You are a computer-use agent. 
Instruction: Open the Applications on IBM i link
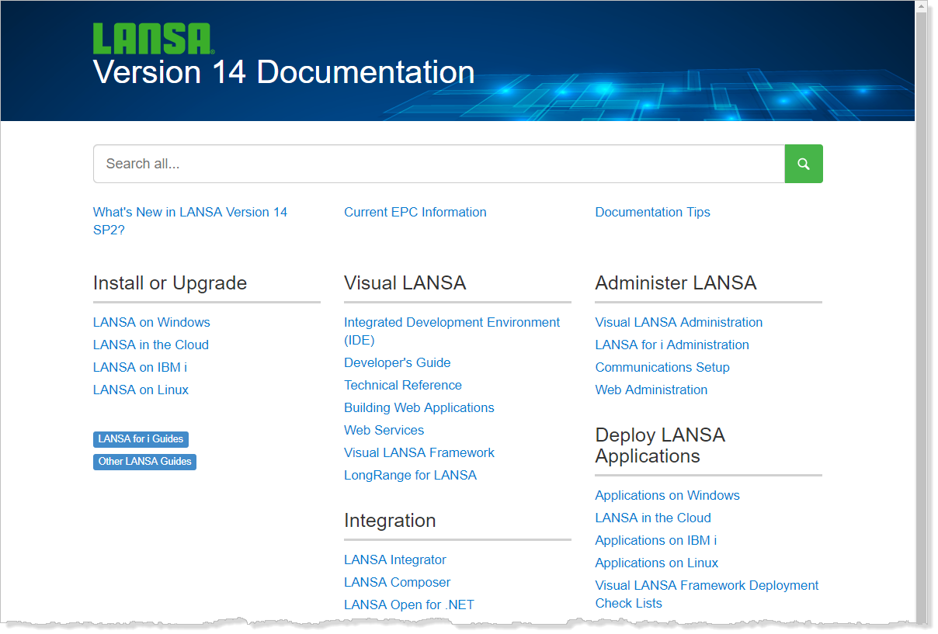tap(656, 540)
